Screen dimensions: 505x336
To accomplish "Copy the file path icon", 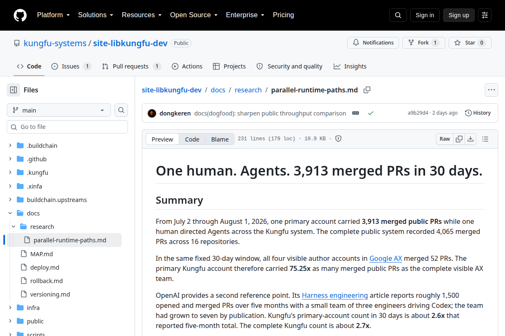I will click(x=367, y=90).
